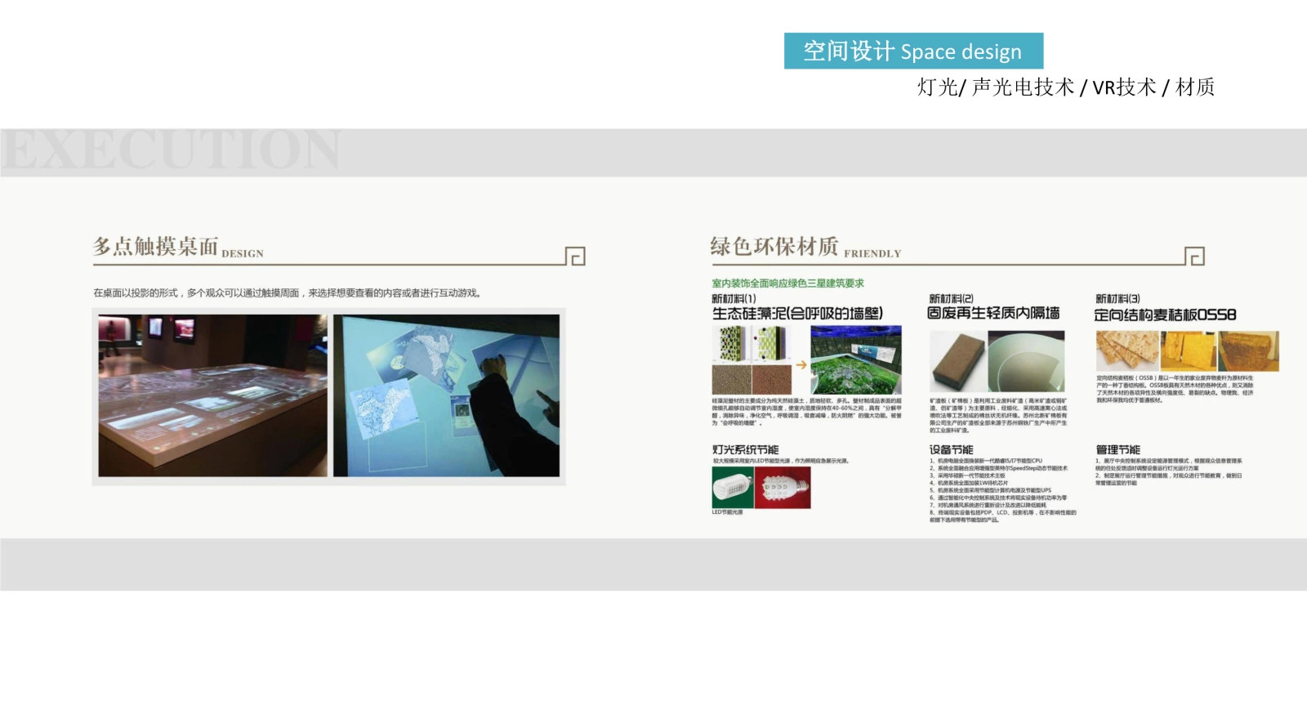Select the 多点触摸桌面 section heading
Image resolution: width=1307 pixels, height=719 pixels.
tap(156, 246)
